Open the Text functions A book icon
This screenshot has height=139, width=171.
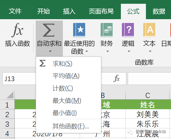[149, 30]
